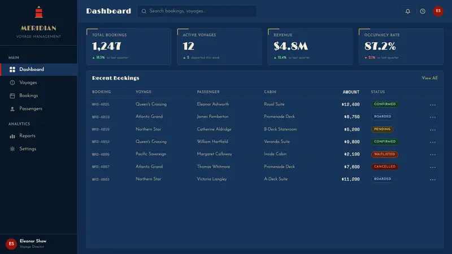Click the Pacific Sovereign voyage
452x254 pixels.
point(151,154)
